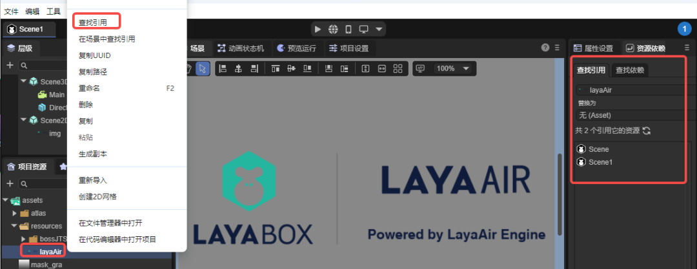Screen dimensions: 697x269
Task: Click the distribute vertically icon
Action: (x=328, y=69)
